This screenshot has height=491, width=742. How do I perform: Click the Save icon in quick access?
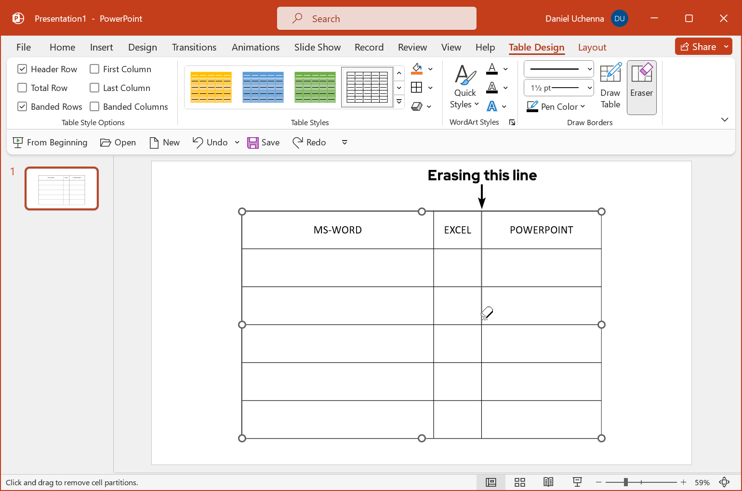click(264, 142)
